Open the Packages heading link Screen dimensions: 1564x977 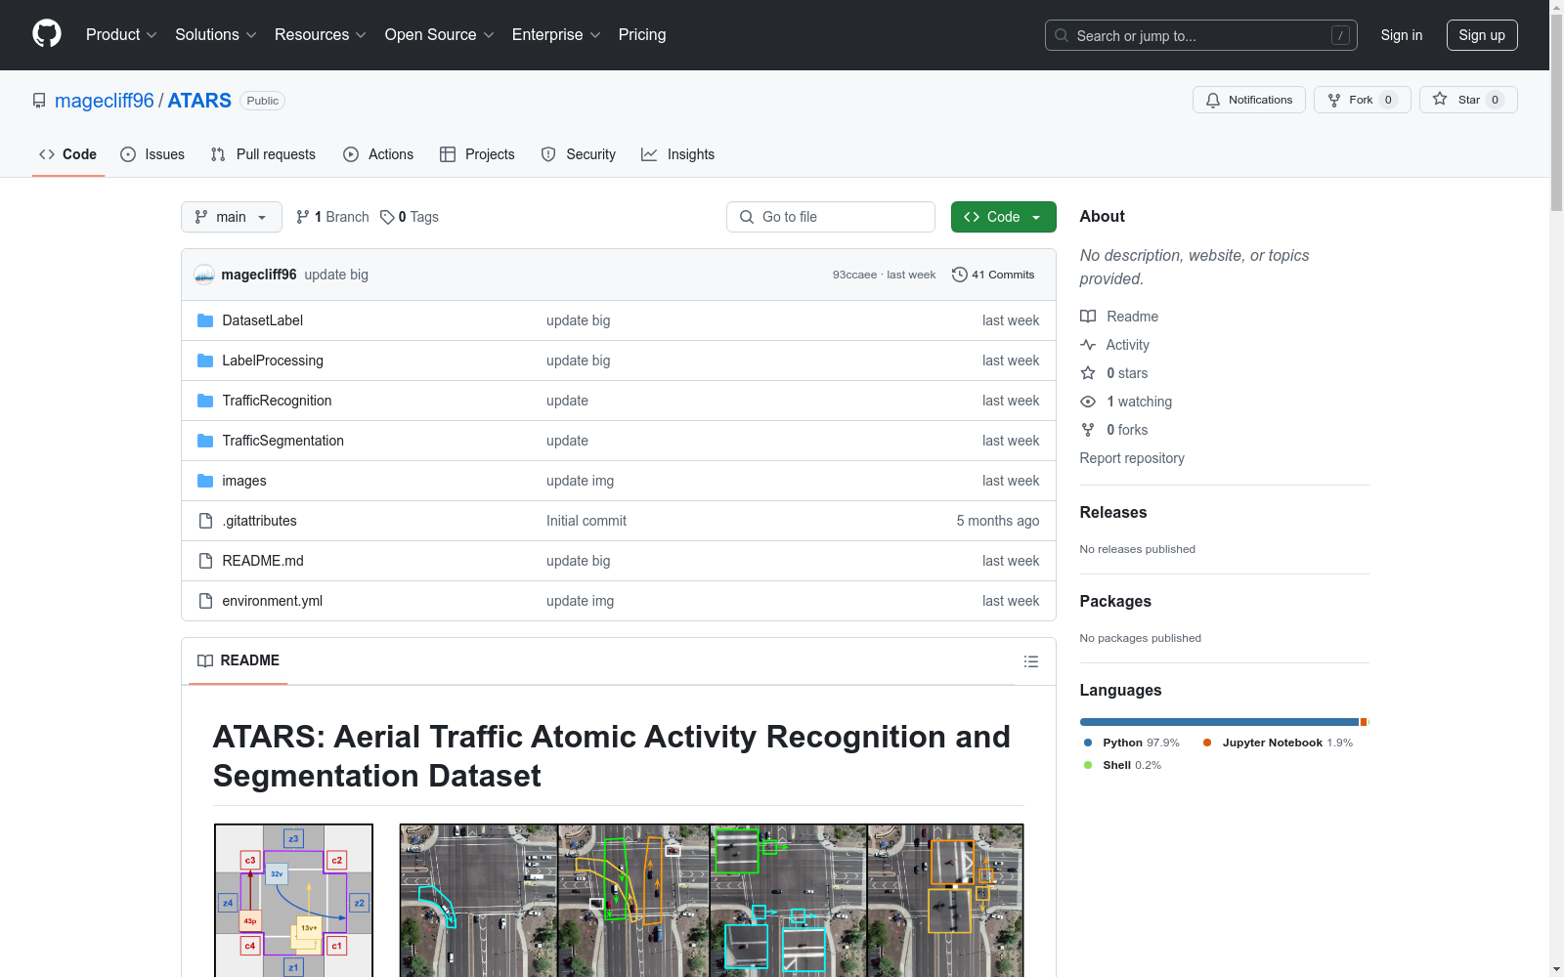(x=1115, y=601)
